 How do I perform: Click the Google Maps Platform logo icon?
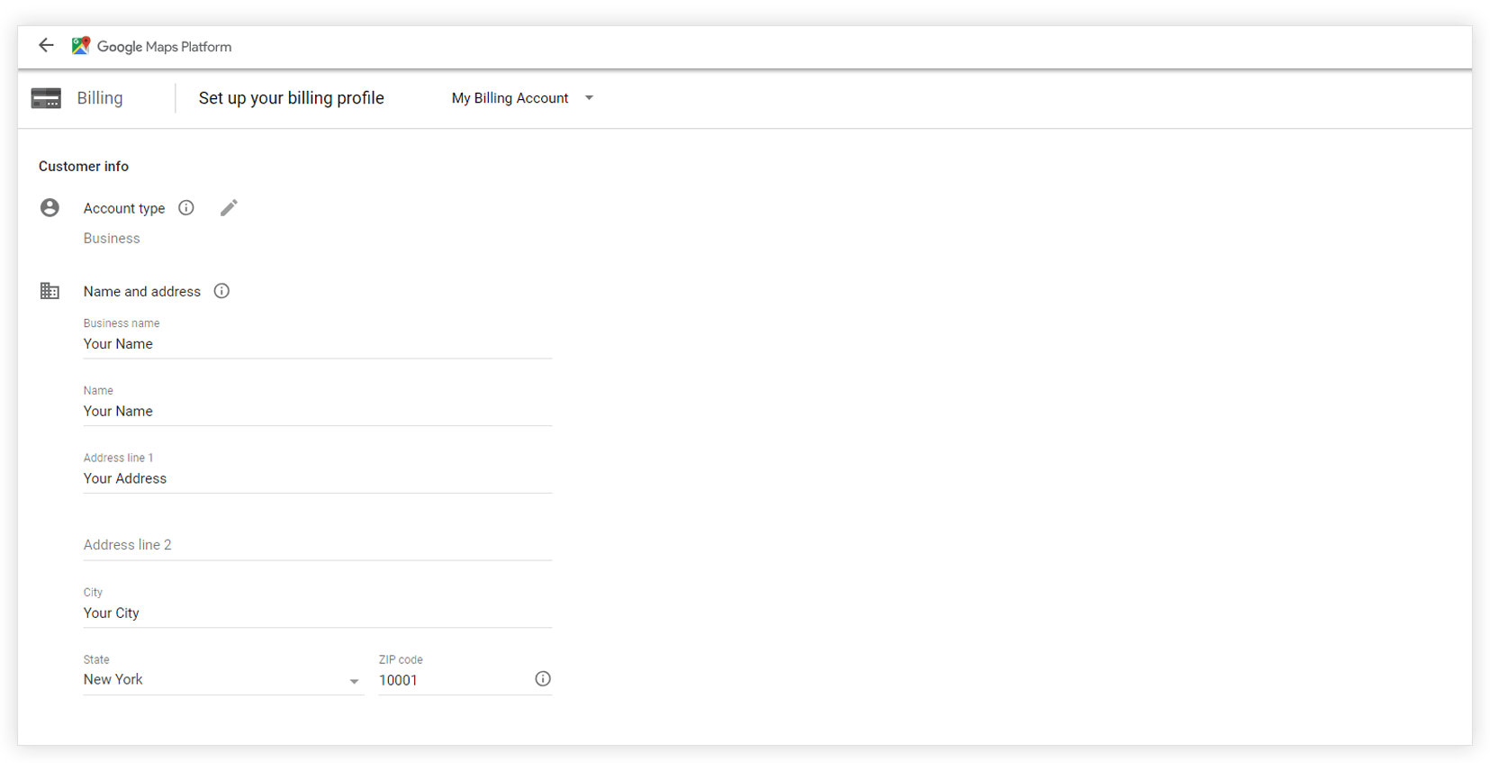pos(80,46)
